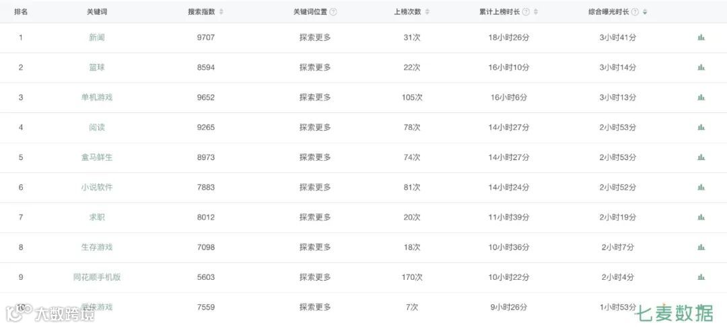Select search index value 8973
Image resolution: width=727 pixels, height=327 pixels.
(206, 157)
